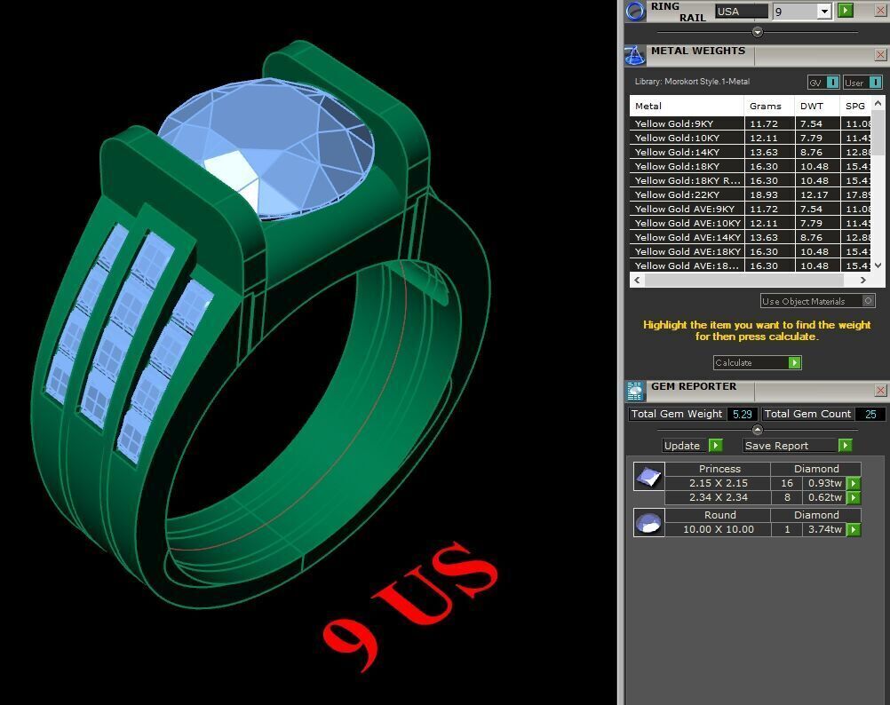890x705 pixels.
Task: Select the Yellow Gold AVE:18... row
Action: click(751, 265)
